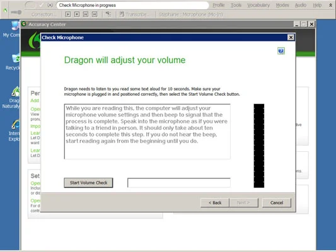Click the Recycle Bin desktop icon
Image resolution: width=336 pixels, height=252 pixels.
(13, 62)
